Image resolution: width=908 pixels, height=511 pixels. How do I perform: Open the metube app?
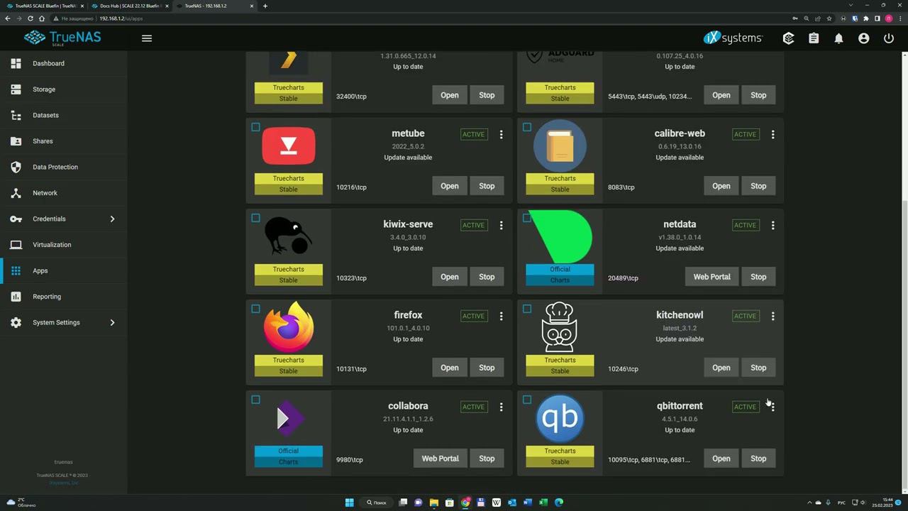[450, 186]
